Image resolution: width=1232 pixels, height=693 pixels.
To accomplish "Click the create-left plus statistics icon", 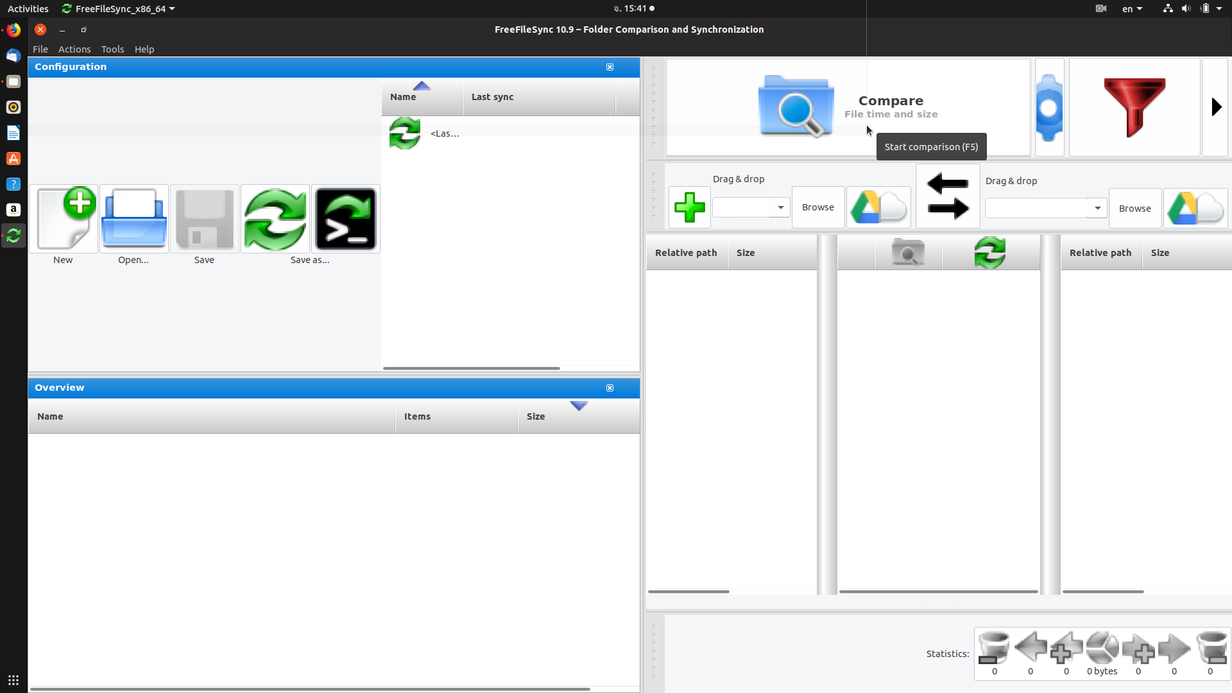I will coord(1066,648).
